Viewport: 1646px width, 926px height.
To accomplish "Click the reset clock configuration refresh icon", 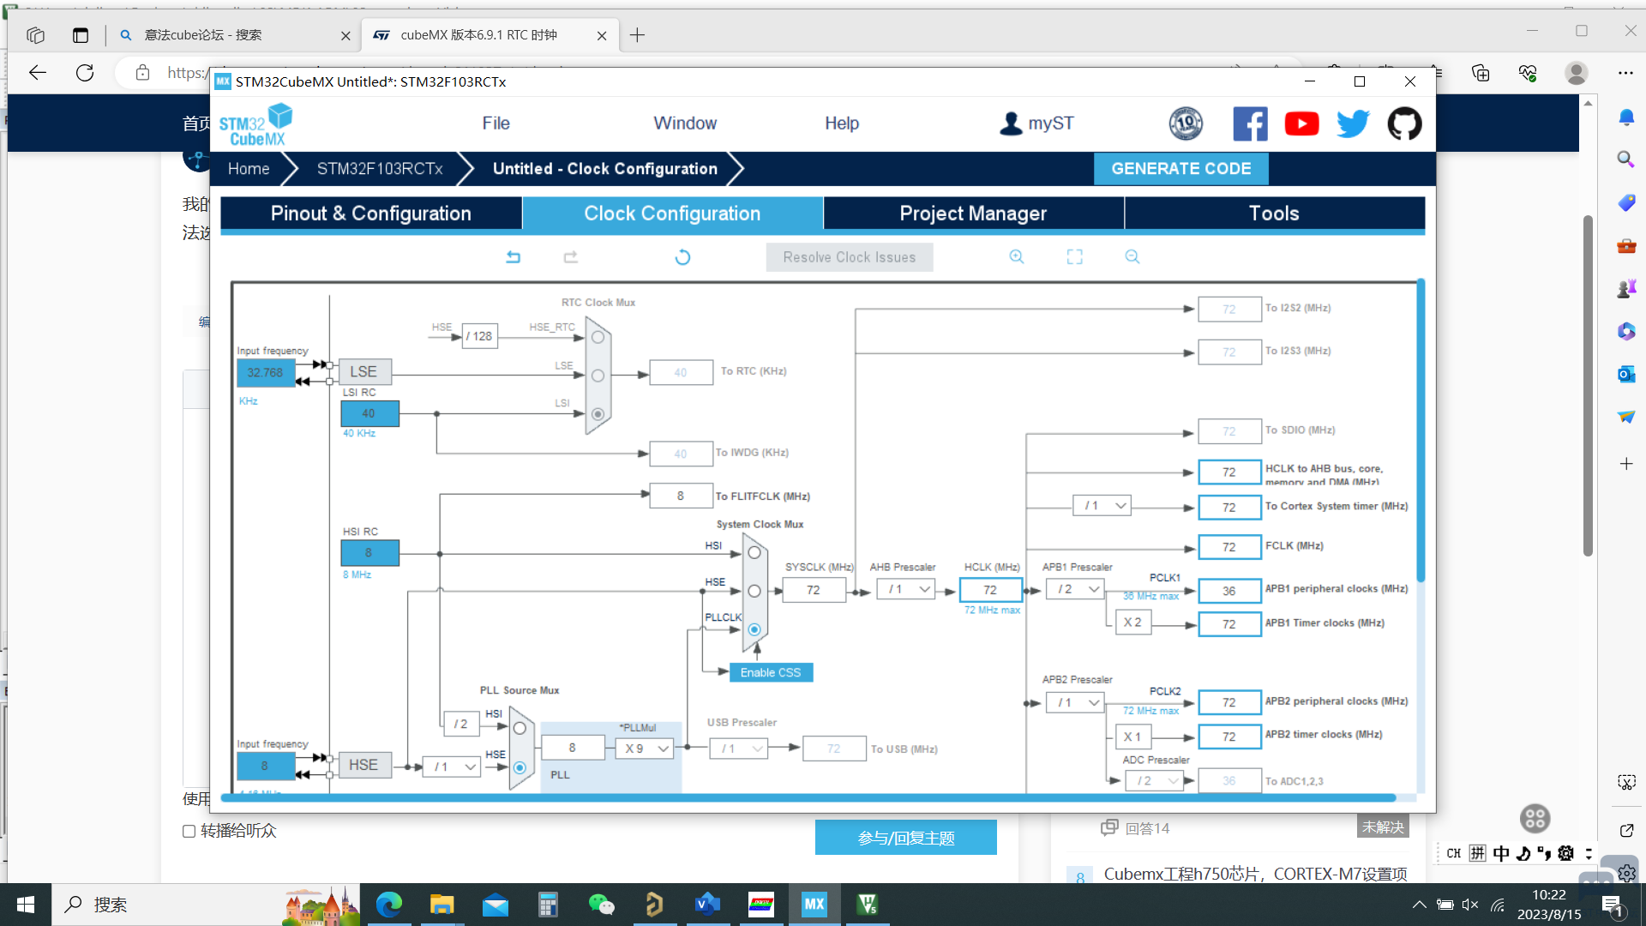I will pyautogui.click(x=682, y=257).
